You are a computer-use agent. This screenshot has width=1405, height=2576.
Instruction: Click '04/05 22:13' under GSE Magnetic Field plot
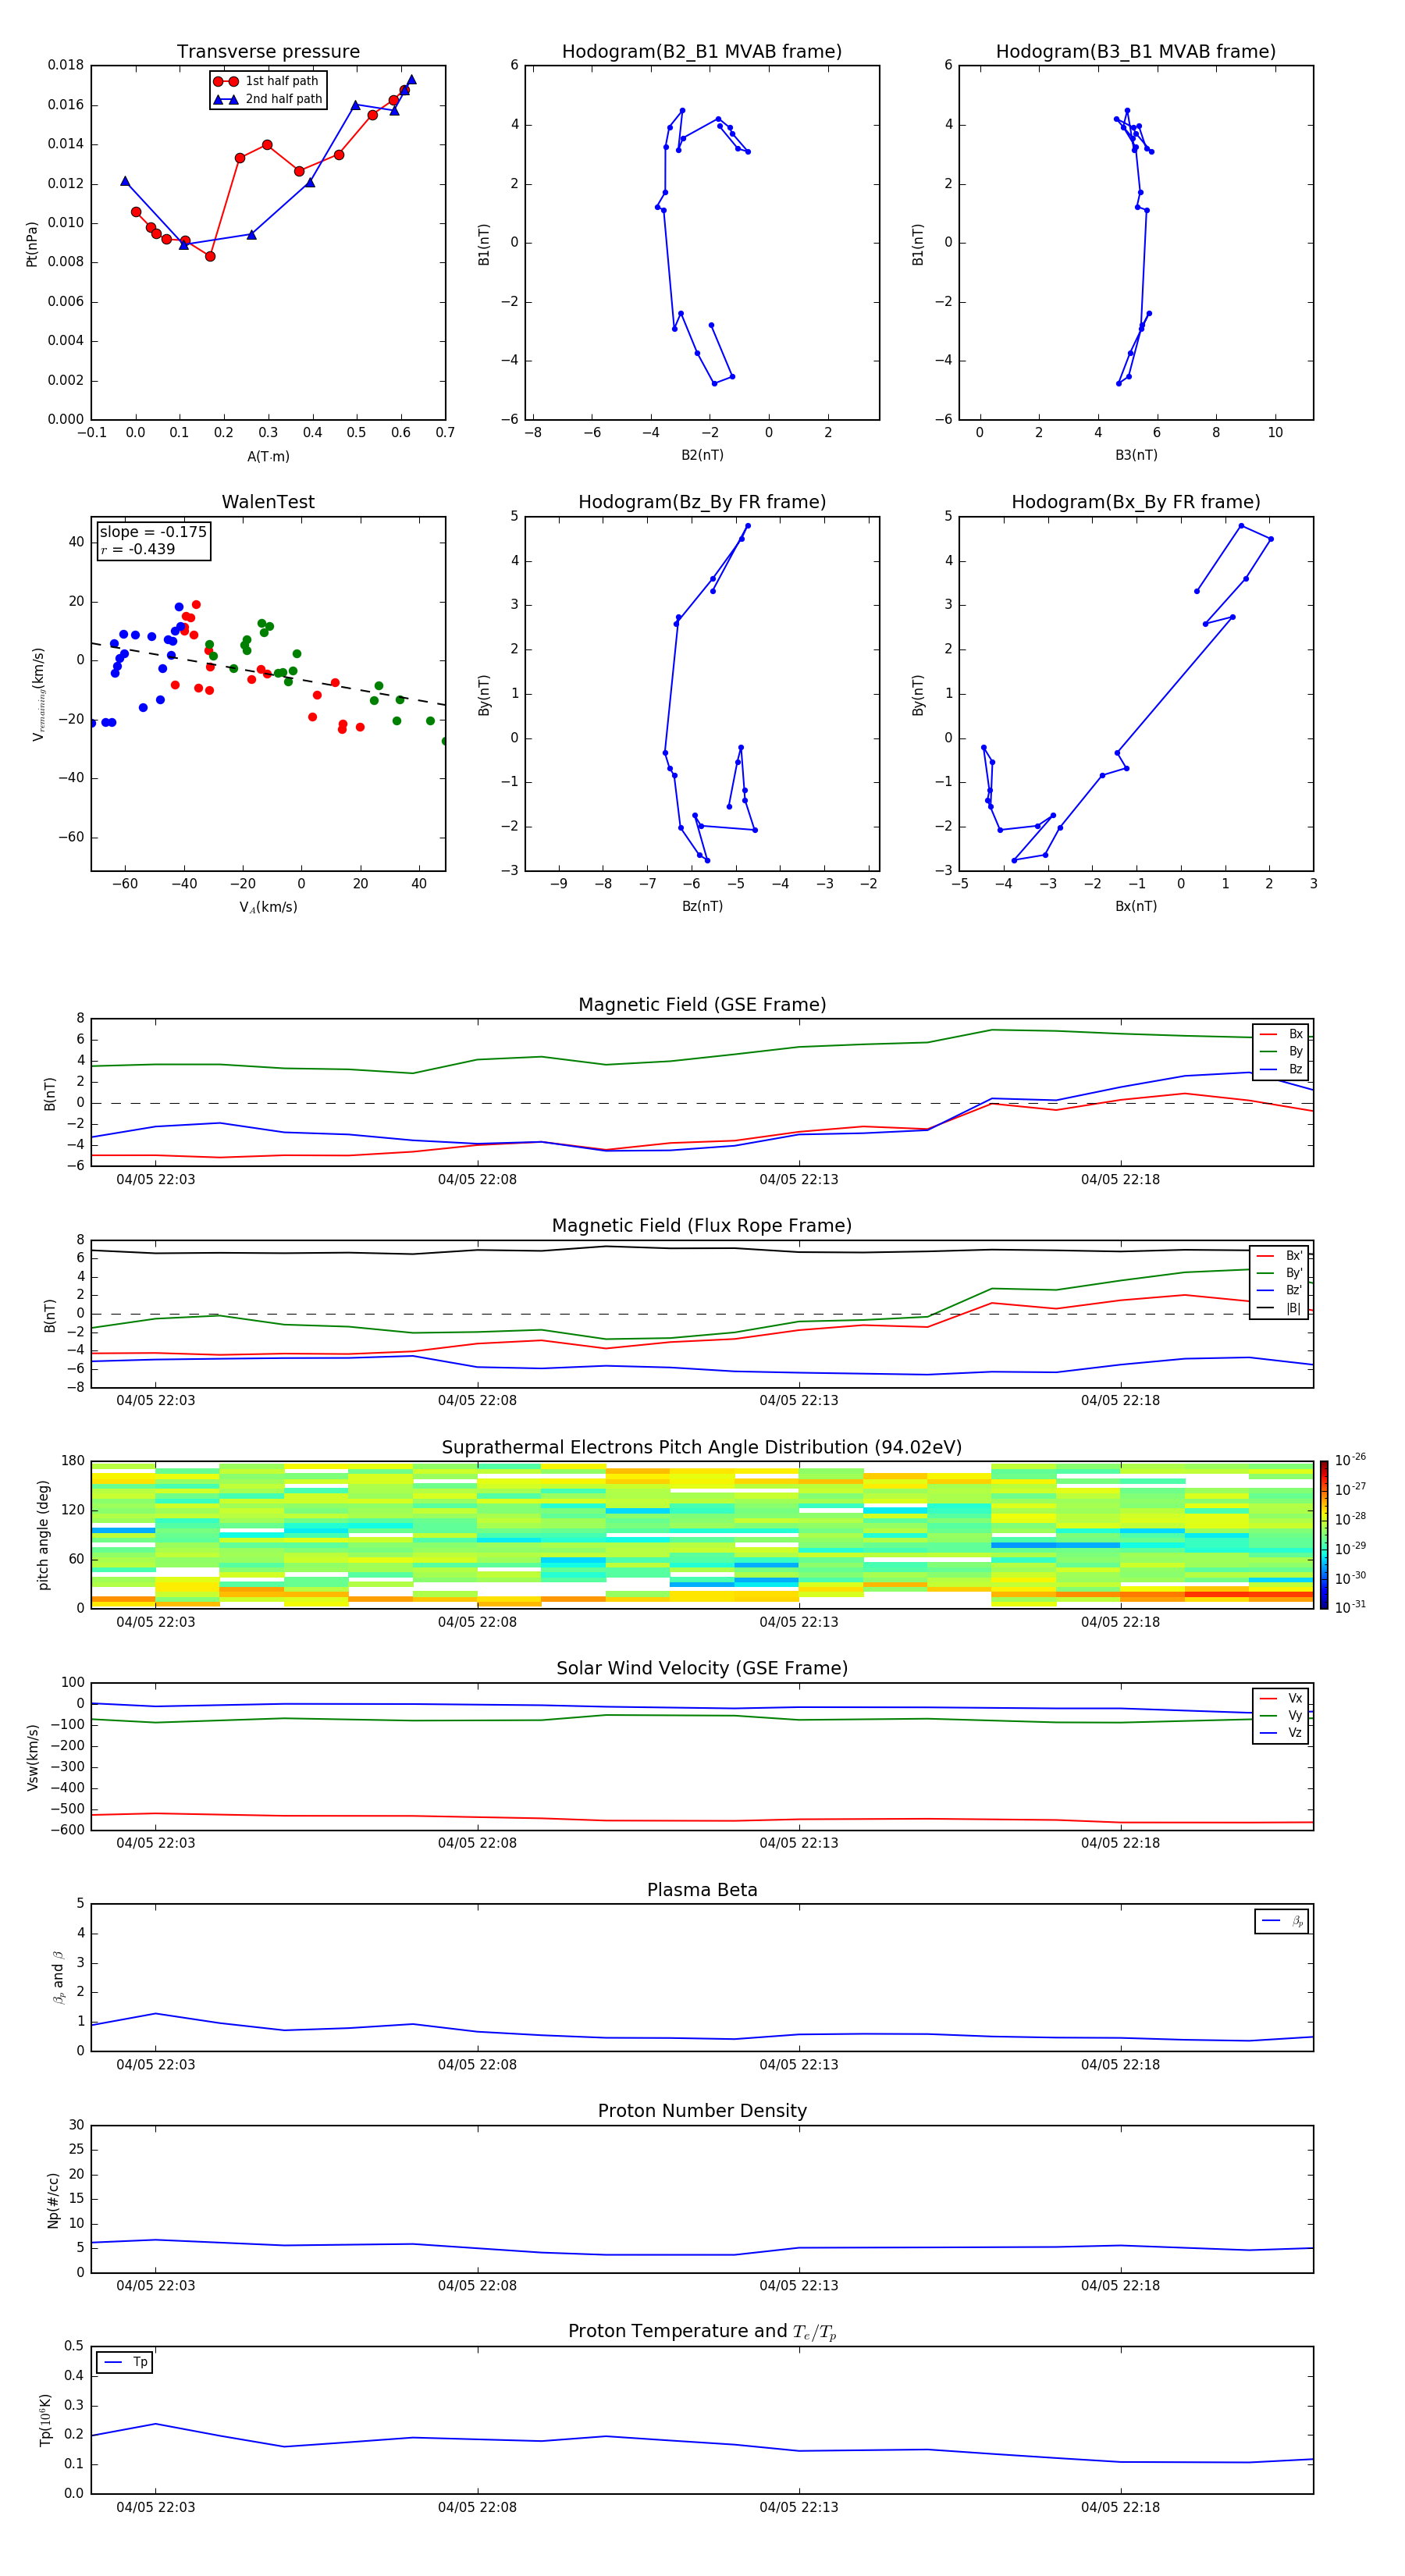799,1179
